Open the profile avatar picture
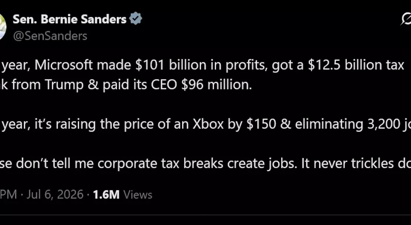 click(x=3, y=27)
